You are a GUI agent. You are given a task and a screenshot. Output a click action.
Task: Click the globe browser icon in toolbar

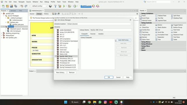coord(50,6)
